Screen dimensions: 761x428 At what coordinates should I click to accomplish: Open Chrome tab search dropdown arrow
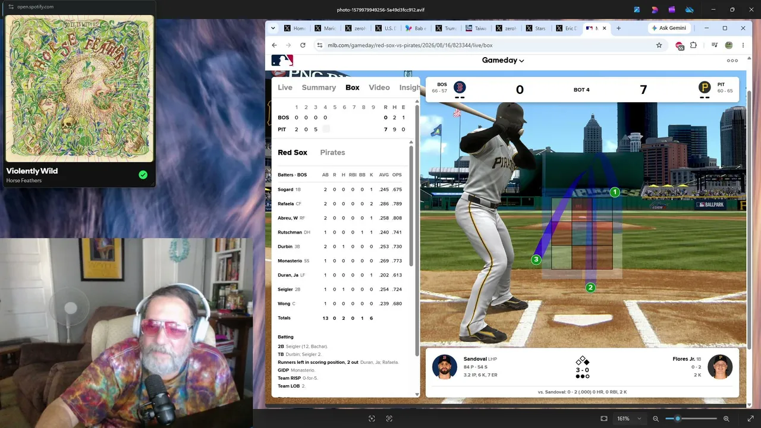[273, 28]
